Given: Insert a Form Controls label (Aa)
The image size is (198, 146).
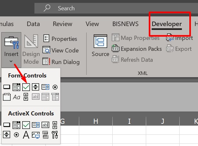Looking at the screenshot, I should pyautogui.click(x=16, y=97).
